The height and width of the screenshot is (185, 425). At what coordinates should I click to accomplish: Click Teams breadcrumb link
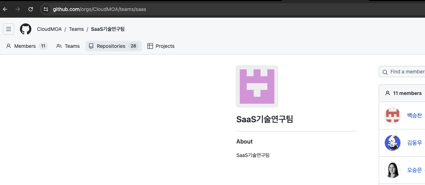click(x=76, y=29)
